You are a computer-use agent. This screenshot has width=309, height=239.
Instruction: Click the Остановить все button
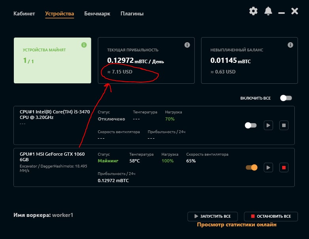[271, 216]
